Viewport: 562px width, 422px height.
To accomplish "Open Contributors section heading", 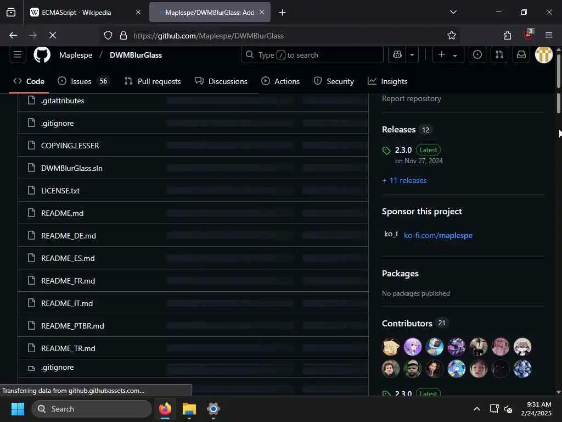I will tap(407, 324).
